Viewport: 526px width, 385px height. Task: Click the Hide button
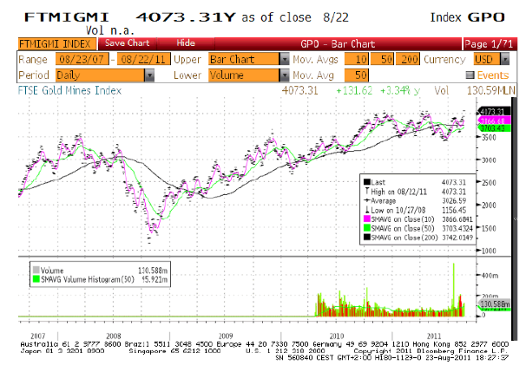click(186, 43)
